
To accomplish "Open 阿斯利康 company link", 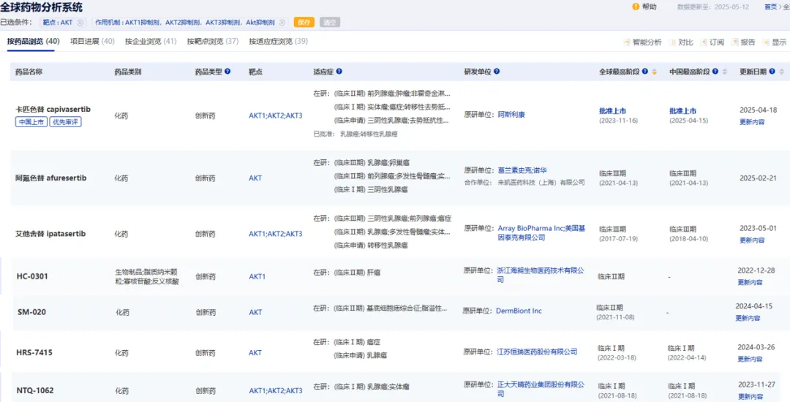I will 511,115.
